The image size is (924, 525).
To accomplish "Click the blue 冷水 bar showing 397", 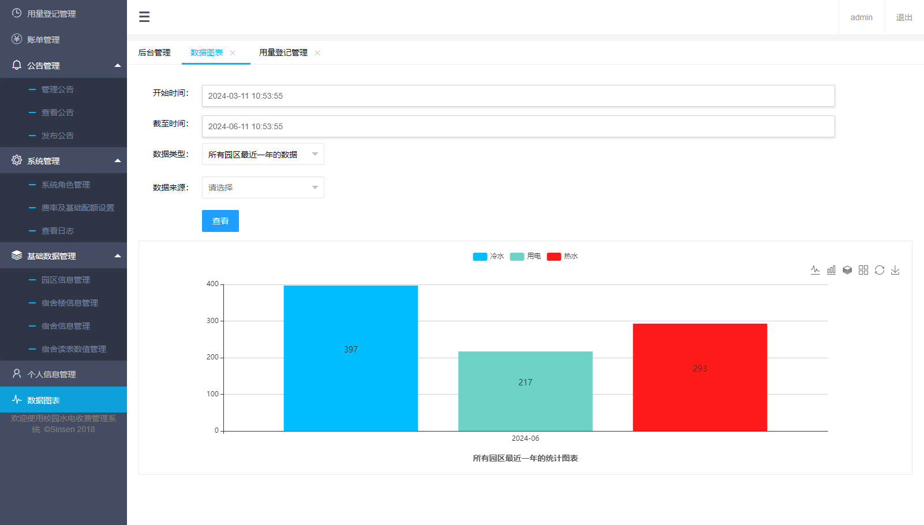I will click(x=351, y=358).
